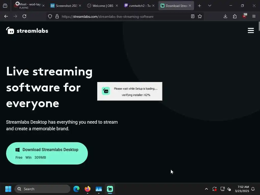The height and width of the screenshot is (195, 260).
Task: Open the Firefox downloads panel
Action: point(225,16)
